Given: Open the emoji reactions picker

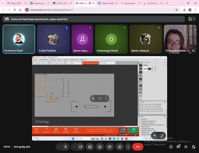Looking at the screenshot, I should [99, 146].
